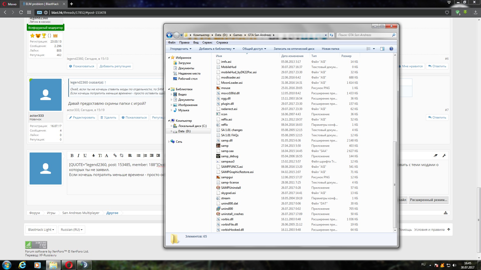Click browser reload button
Viewport: 481px width, 270px height.
click(x=21, y=12)
